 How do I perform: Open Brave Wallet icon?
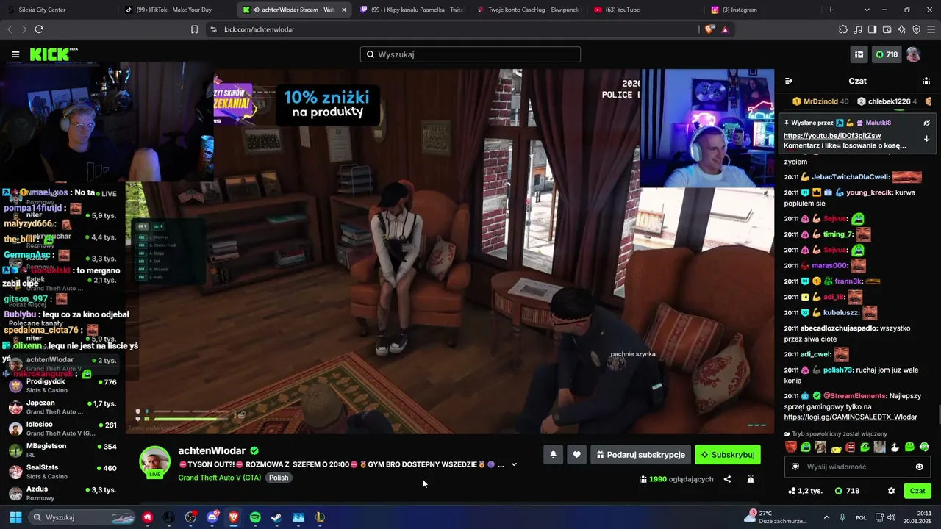coord(887,29)
